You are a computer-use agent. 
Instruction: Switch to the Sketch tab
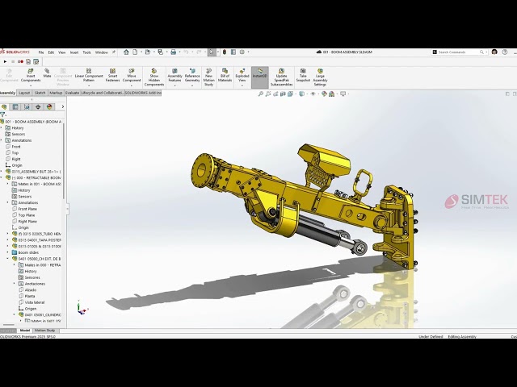(x=40, y=93)
